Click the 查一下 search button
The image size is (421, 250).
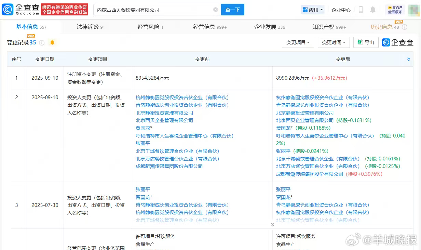coord(232,10)
